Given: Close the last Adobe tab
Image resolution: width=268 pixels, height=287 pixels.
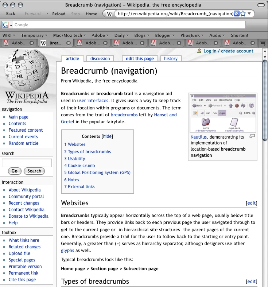Looking at the screenshot, I should coord(253,43).
